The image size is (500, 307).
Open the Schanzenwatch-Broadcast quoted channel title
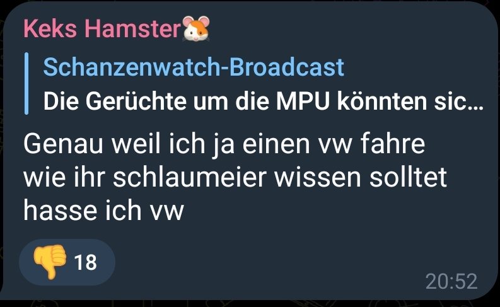[194, 67]
